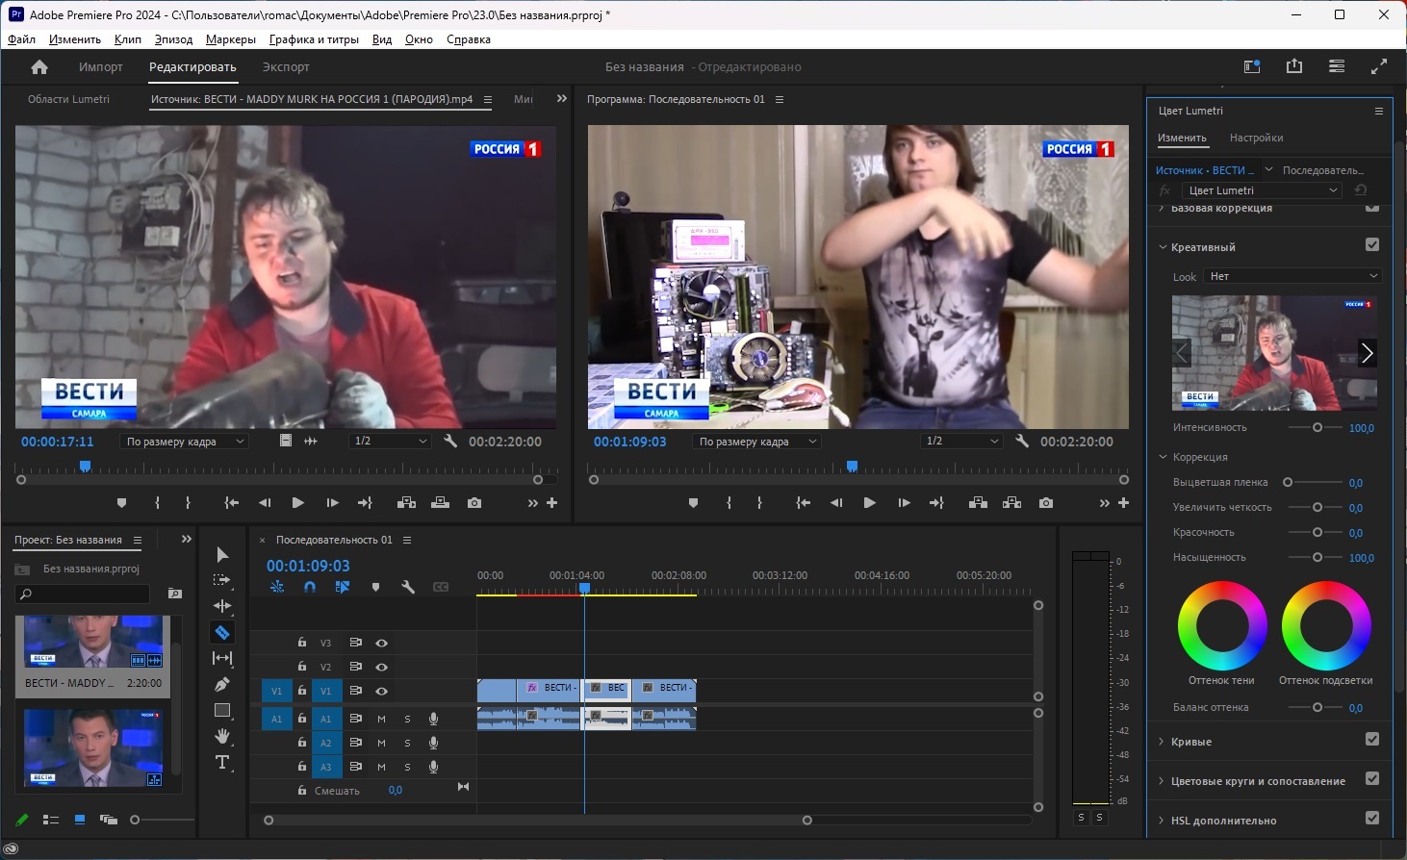1407x860 pixels.
Task: Export frame from the Program monitor
Action: (x=1046, y=503)
